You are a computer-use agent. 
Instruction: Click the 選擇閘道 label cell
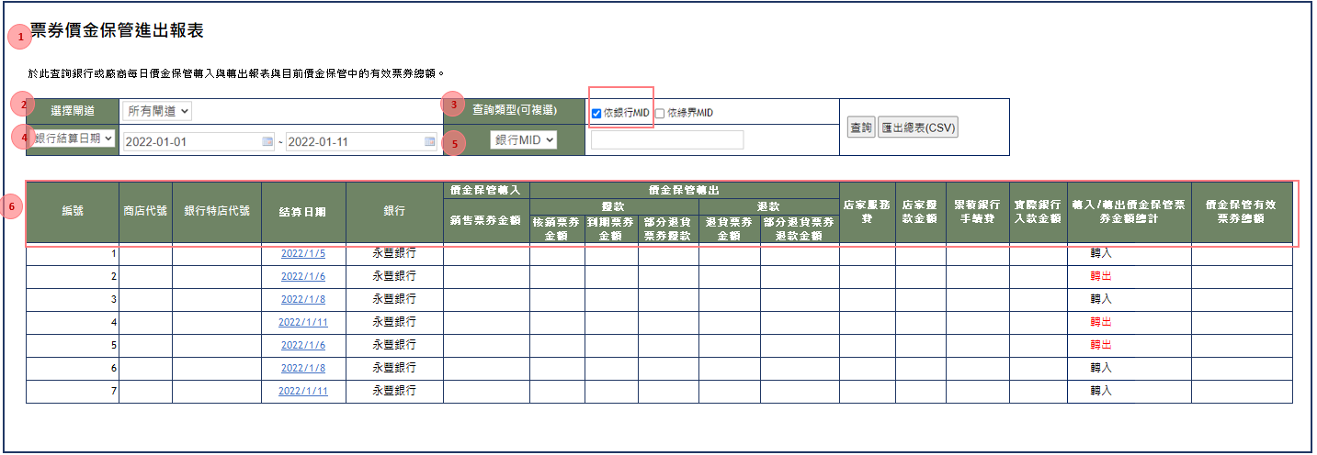tap(73, 111)
